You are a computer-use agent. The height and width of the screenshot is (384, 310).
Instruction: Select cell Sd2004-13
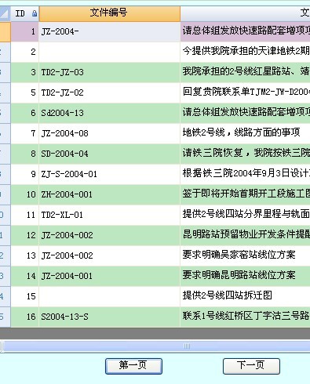pos(109,113)
